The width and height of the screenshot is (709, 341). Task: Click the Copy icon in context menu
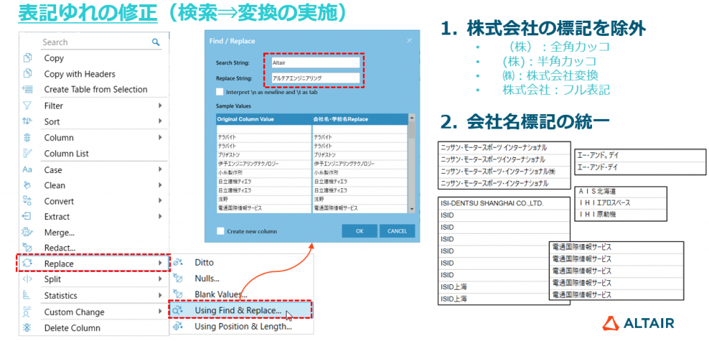click(27, 58)
